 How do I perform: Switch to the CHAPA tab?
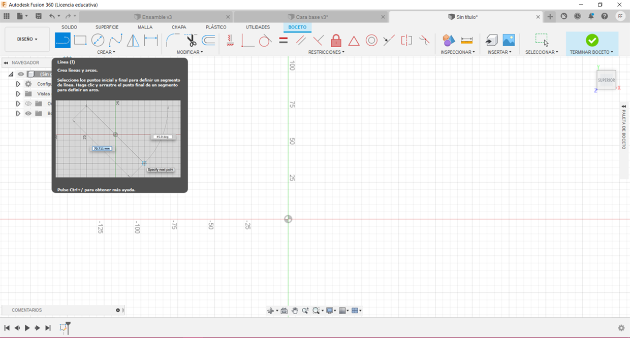pyautogui.click(x=179, y=27)
